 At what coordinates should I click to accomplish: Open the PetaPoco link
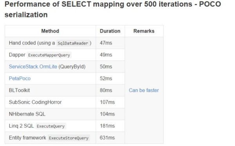click(20, 78)
